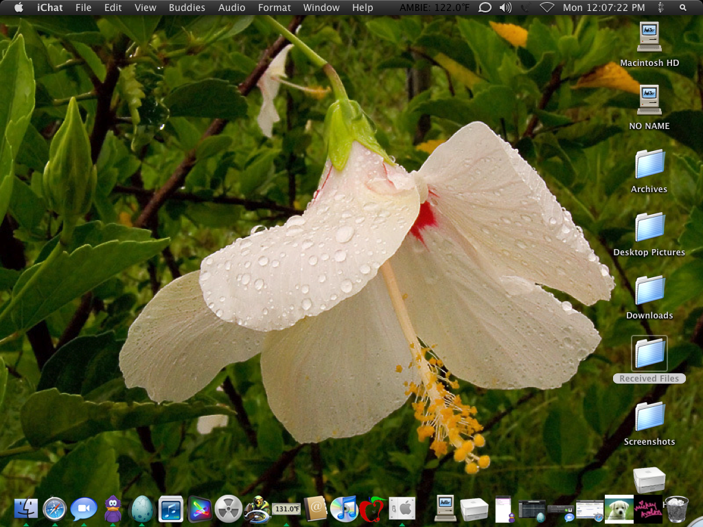Open Address Book in the Dock
Image resolution: width=703 pixels, height=527 pixels.
(315, 508)
